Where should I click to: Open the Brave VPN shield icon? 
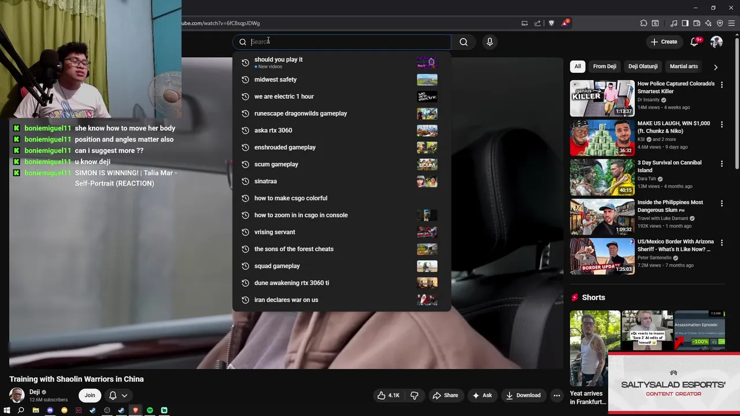click(720, 23)
